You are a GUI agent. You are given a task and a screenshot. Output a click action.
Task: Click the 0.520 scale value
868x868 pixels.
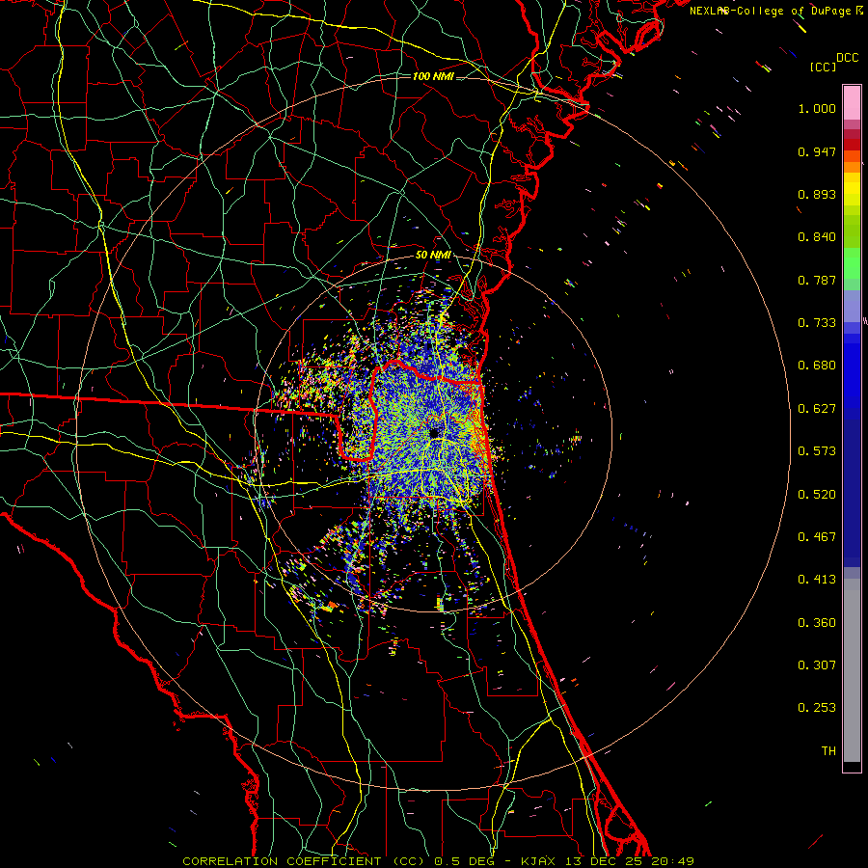point(817,495)
